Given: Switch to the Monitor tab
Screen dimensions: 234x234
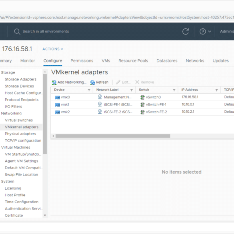Looking at the screenshot, I should point(28,61).
